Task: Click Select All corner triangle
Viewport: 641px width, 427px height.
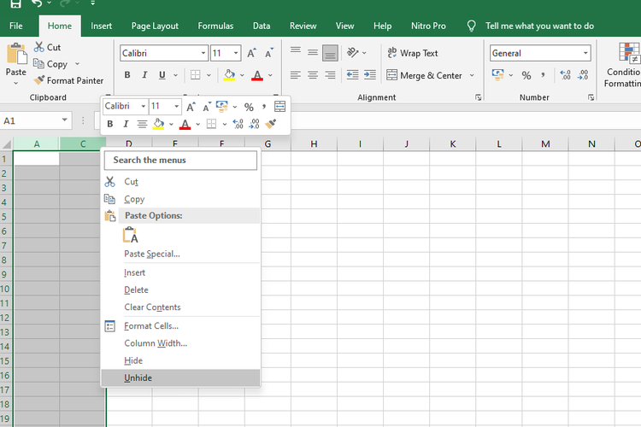Action: (x=7, y=143)
